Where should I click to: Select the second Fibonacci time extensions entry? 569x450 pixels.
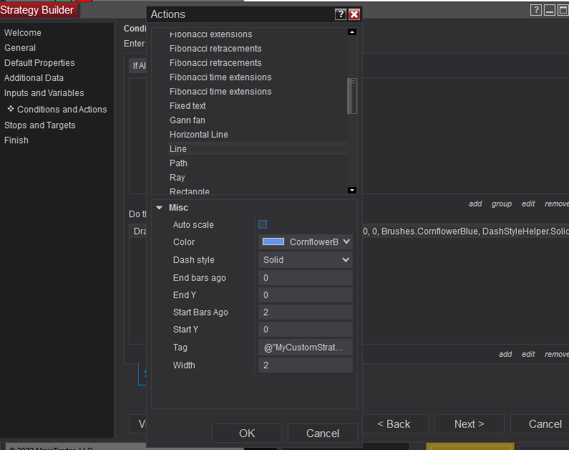[220, 92]
